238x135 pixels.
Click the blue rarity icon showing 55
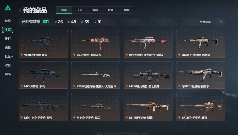click(82, 22)
